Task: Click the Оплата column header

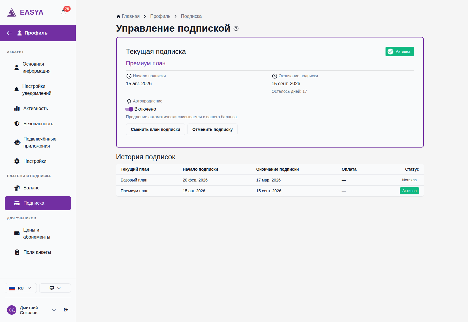Action: 349,169
